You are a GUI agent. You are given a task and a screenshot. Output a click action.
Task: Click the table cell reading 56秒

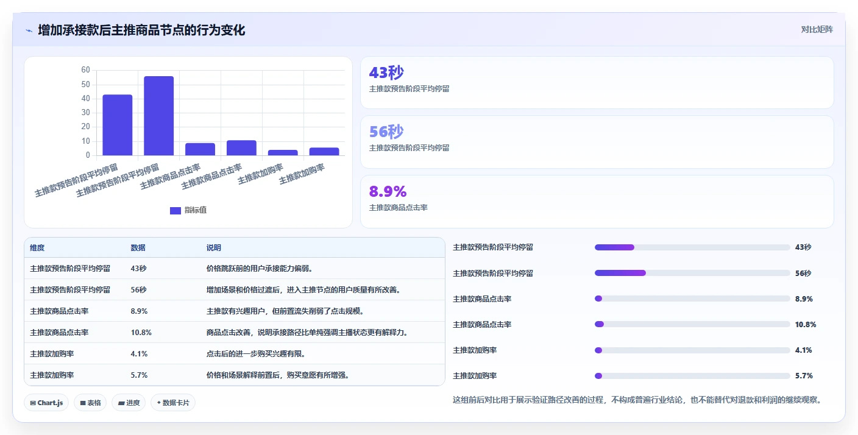[138, 290]
